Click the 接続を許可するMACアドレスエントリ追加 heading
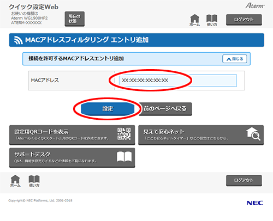The width and height of the screenshot is (273, 221). 76,58
